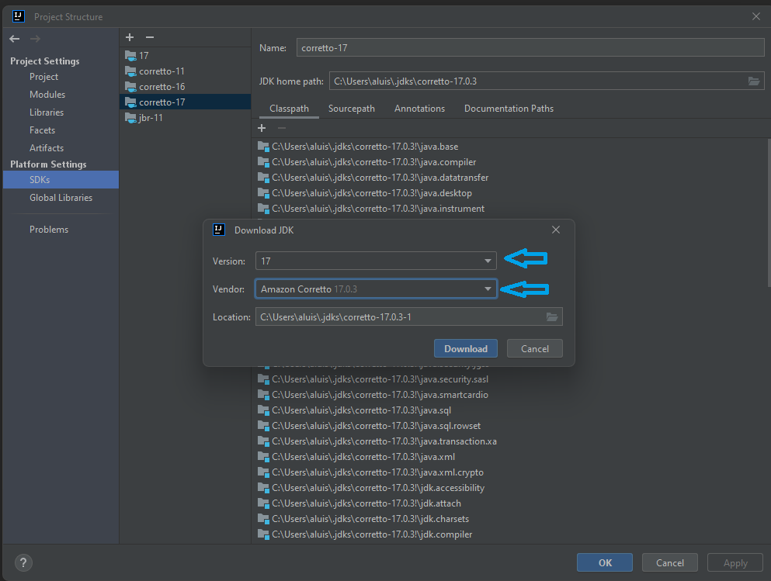
Task: Click the Download button
Action: (466, 349)
